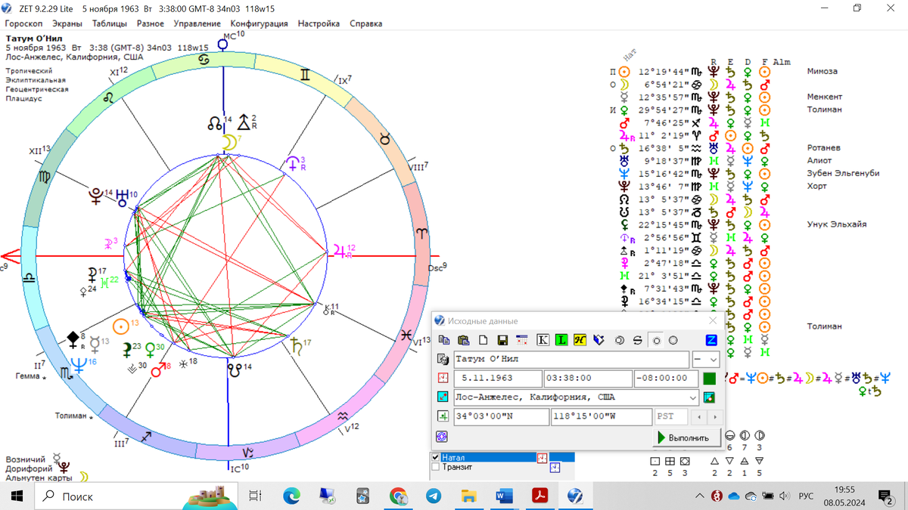The image size is (908, 510).
Task: Click the red clock icon beside the date field
Action: [443, 379]
